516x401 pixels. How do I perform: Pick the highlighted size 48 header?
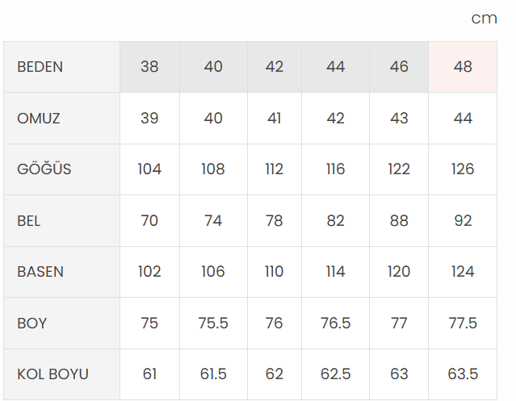463,67
